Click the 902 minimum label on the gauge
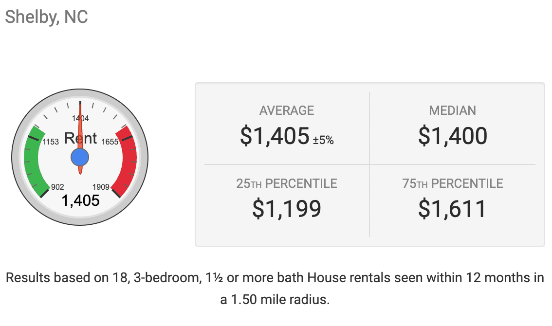Screen dimensions: 552x326 point(57,187)
